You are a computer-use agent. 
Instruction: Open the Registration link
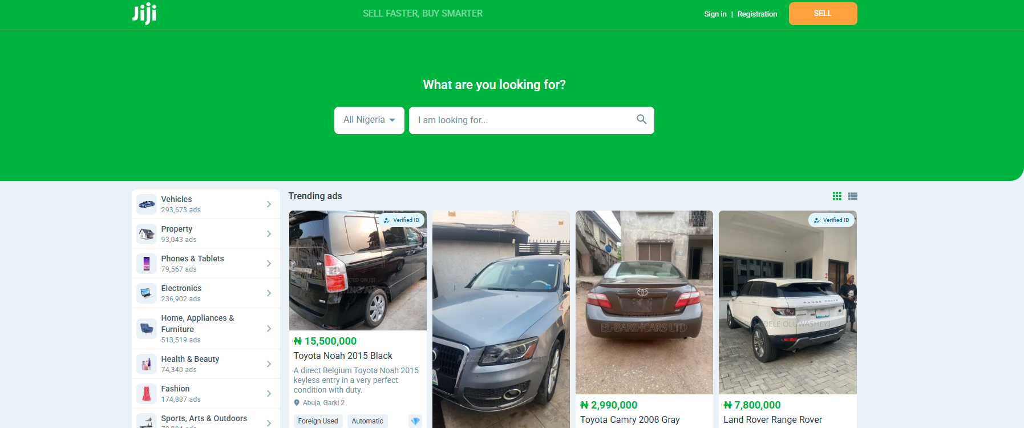757,14
